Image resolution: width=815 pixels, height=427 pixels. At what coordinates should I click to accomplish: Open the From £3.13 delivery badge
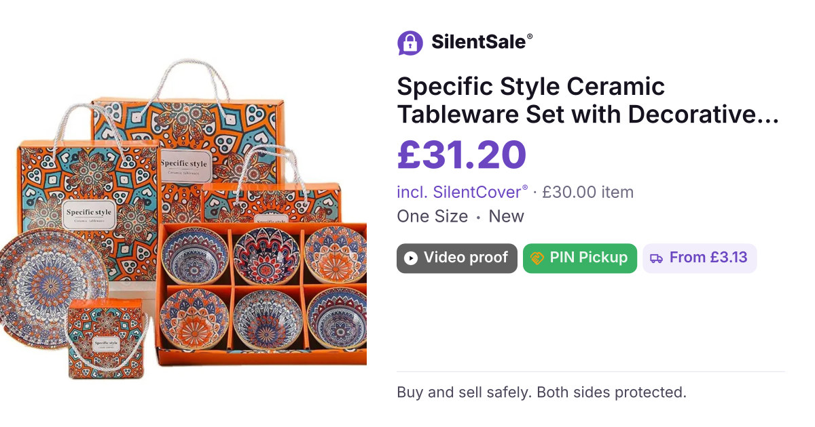[700, 258]
